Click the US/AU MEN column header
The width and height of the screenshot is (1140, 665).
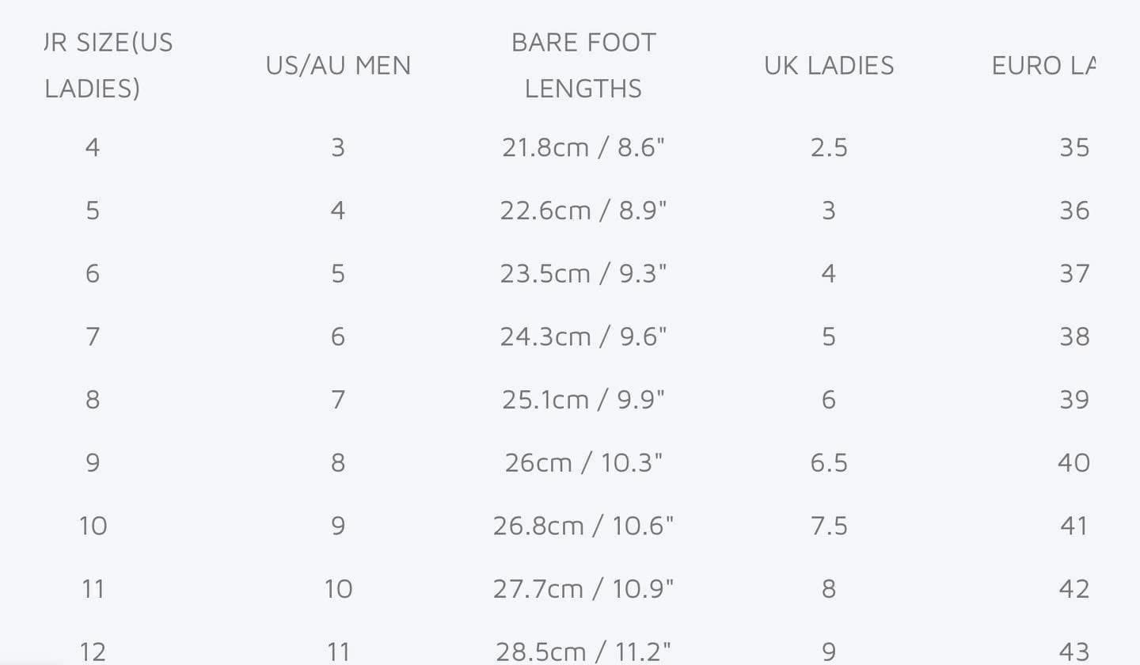tap(338, 65)
